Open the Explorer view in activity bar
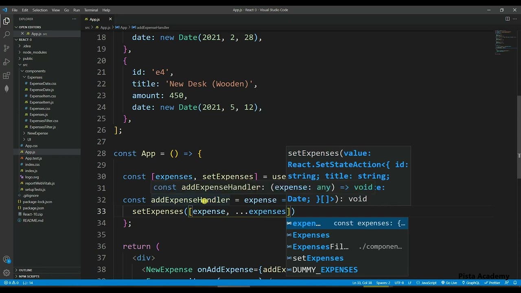Screen dimensions: 521x293 pos(7,21)
